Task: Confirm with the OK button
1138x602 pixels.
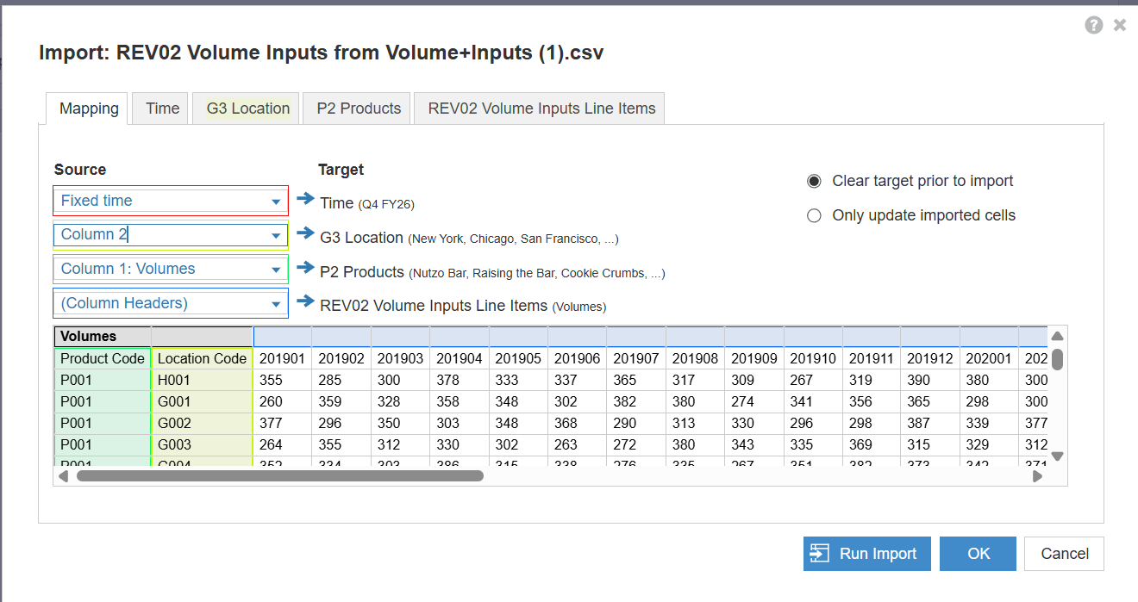Action: click(x=978, y=554)
